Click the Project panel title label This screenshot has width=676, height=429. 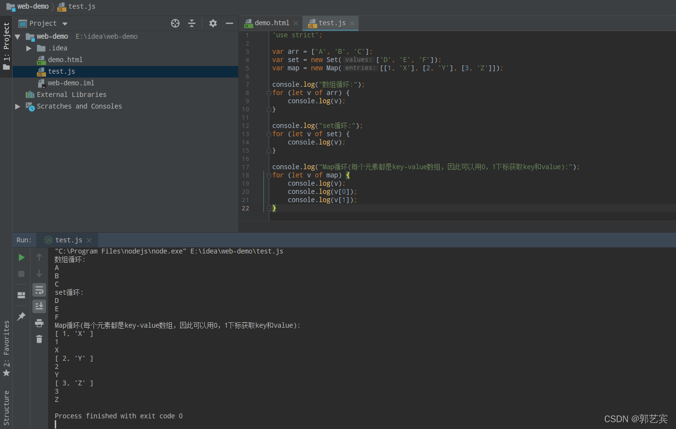(x=43, y=23)
